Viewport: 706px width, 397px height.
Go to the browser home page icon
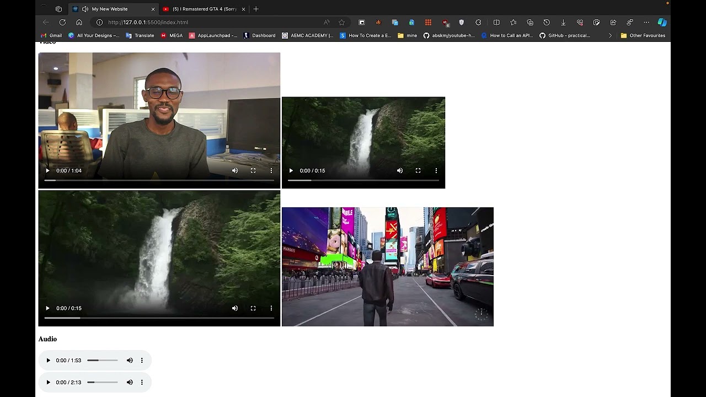tap(79, 22)
